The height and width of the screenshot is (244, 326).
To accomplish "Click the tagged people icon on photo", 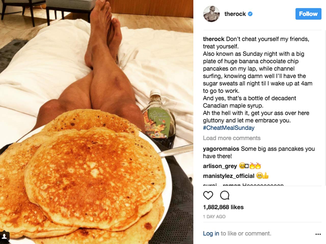I will (x=4, y=236).
